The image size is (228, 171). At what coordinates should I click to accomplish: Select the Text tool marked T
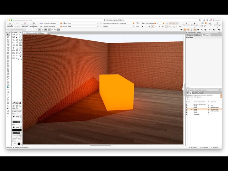click(8, 90)
